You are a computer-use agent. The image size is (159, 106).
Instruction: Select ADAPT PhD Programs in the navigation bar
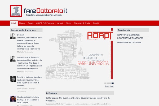45,23
